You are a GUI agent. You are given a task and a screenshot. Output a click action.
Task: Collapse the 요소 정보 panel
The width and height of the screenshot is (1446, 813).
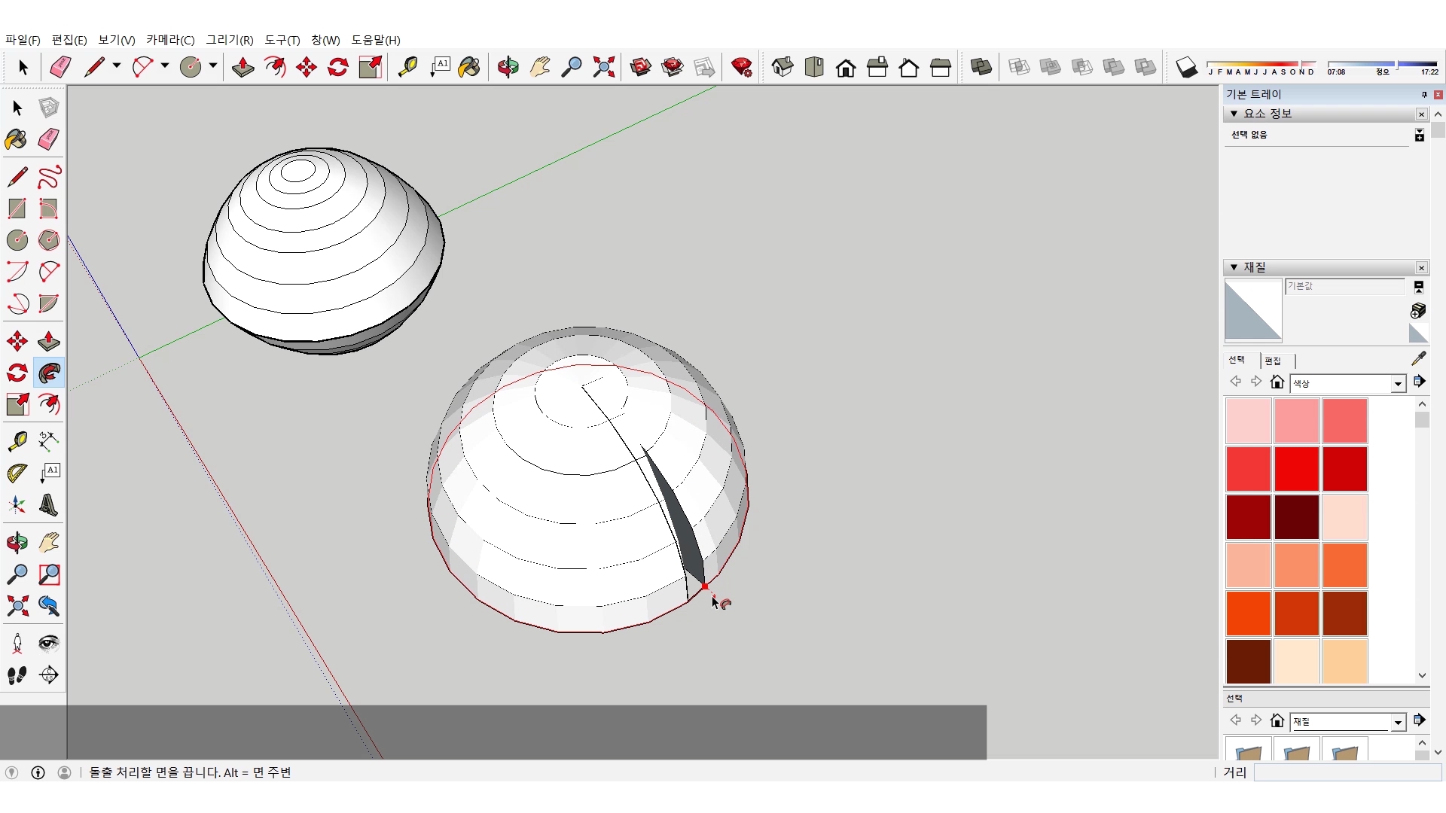1234,114
